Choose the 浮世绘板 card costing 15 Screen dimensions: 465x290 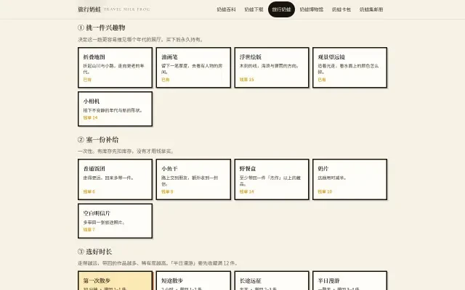[x=272, y=67]
